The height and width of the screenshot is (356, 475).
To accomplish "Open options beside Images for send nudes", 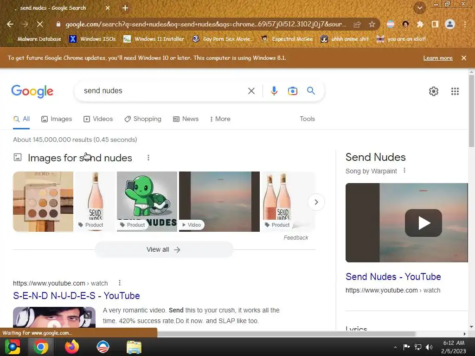I will 148,158.
